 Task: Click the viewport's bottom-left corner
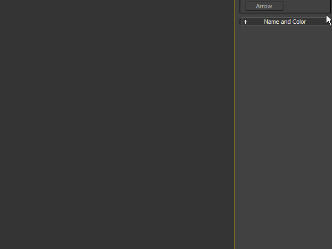2,246
